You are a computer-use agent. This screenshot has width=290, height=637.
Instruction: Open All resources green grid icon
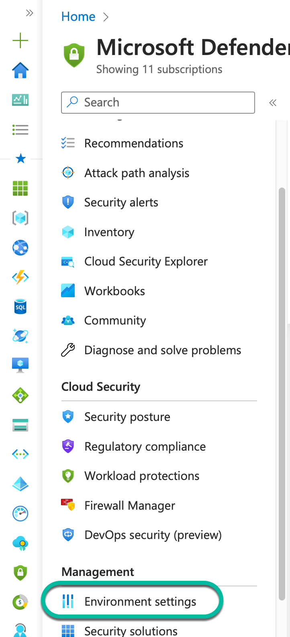[20, 188]
